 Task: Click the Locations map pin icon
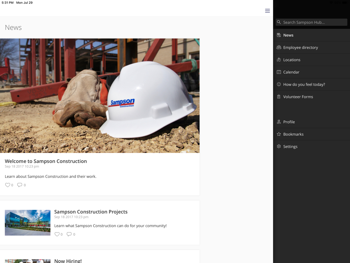click(x=279, y=60)
